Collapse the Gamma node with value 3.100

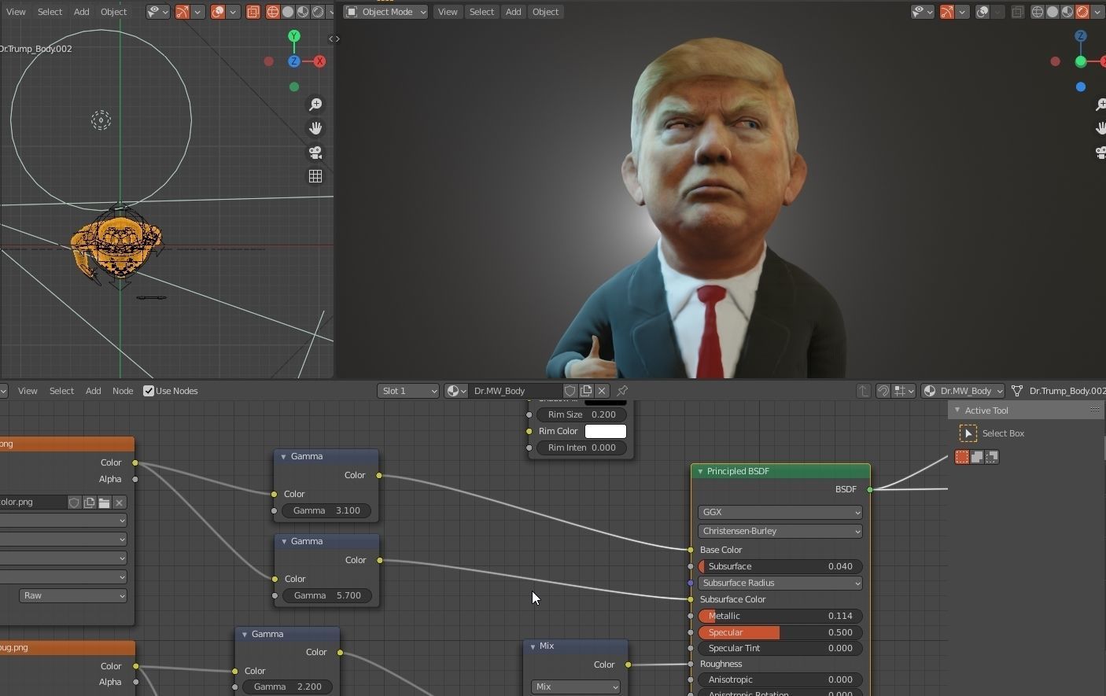[283, 456]
